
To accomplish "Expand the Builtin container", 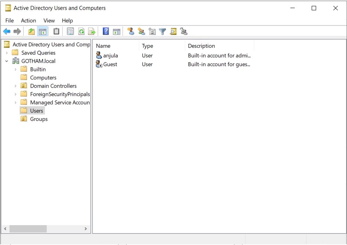I will [15, 70].
